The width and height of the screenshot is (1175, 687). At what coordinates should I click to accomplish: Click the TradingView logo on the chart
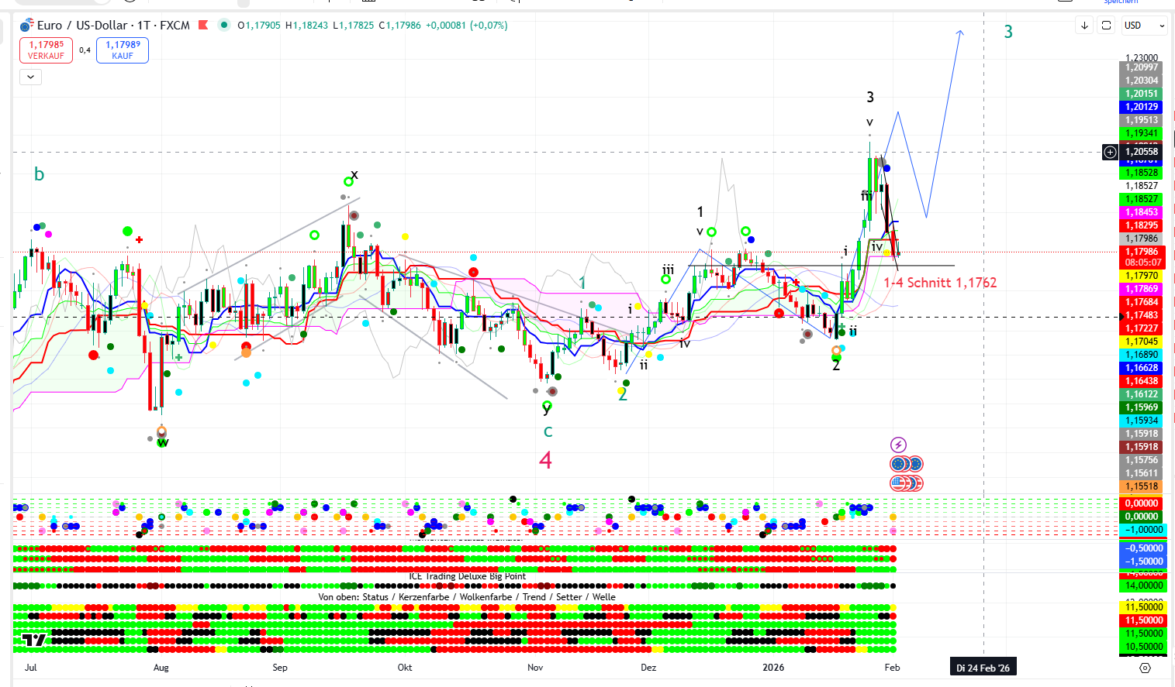pyautogui.click(x=33, y=640)
